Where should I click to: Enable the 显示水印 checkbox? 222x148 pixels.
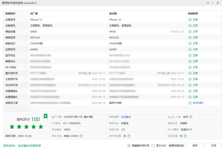click(153, 146)
